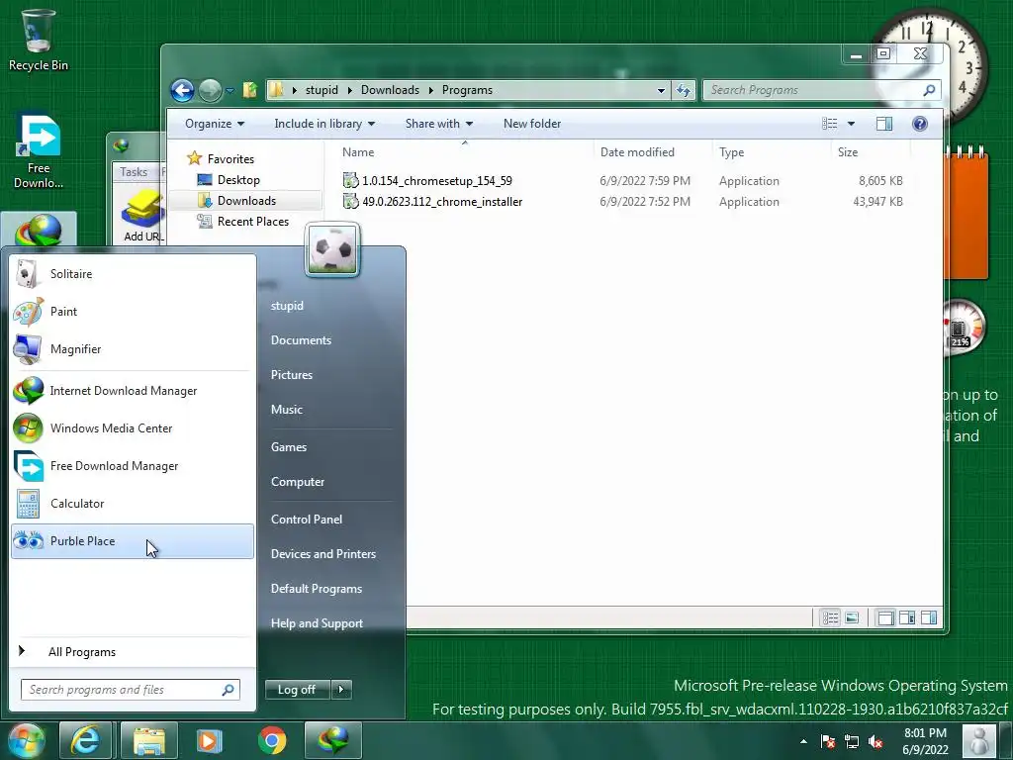The image size is (1013, 760).
Task: Open the network tray icon
Action: (x=852, y=742)
